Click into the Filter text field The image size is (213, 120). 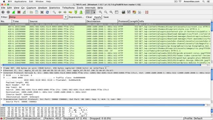click(36, 17)
